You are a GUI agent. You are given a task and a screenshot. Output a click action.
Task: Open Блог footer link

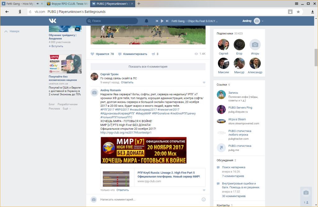(x=52, y=104)
